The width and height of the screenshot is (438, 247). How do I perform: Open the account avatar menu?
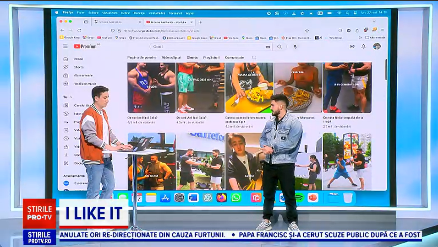(x=377, y=46)
